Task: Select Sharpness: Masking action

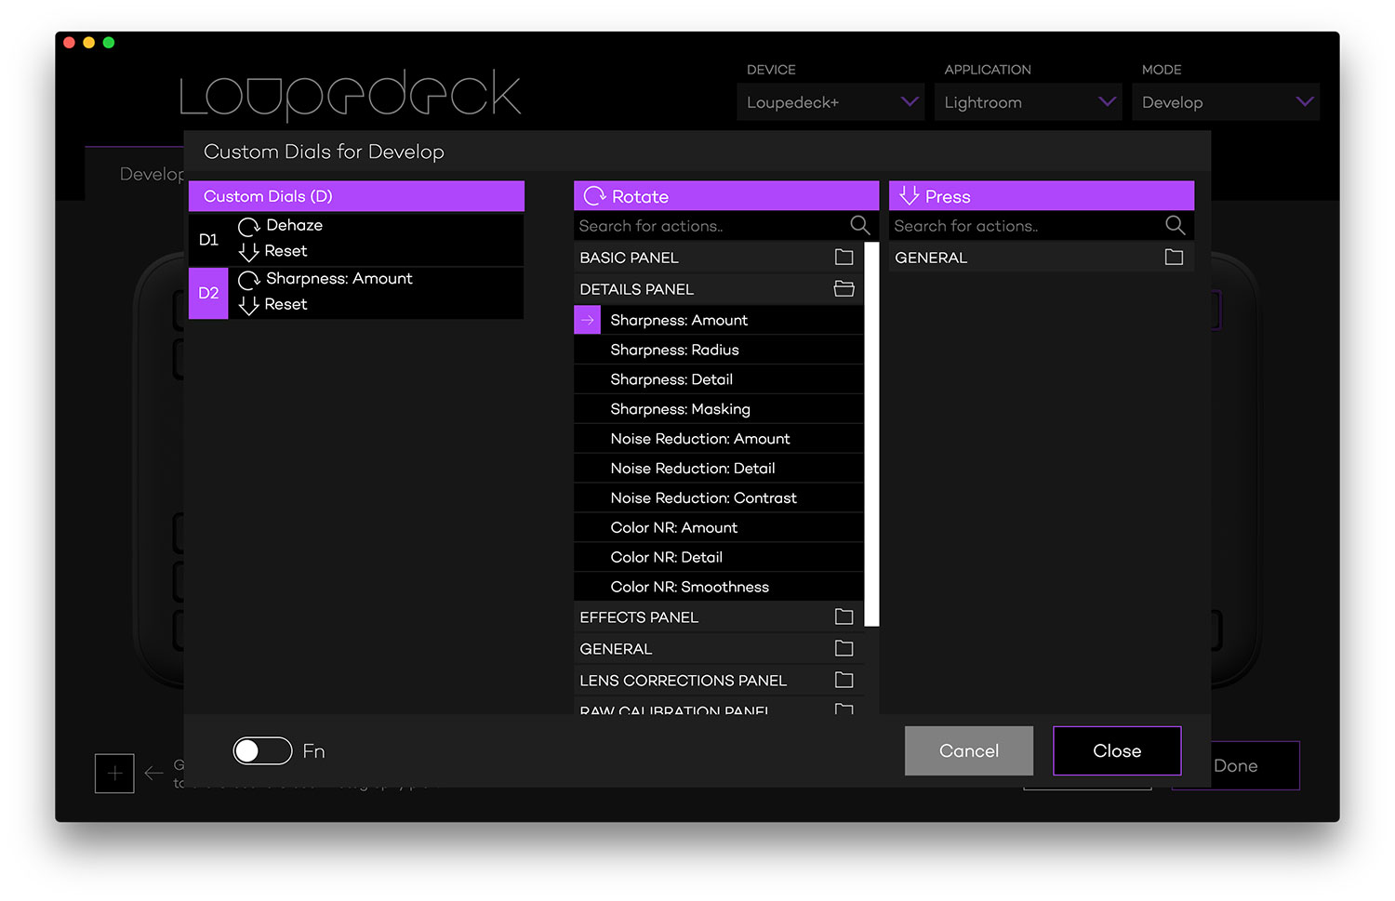Action: point(719,409)
